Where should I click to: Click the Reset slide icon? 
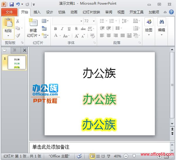(44, 28)
